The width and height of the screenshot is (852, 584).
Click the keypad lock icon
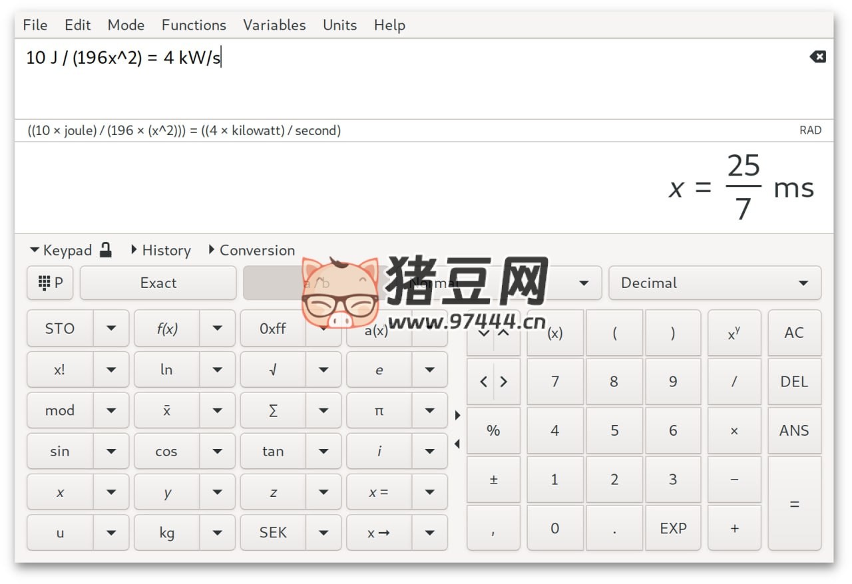coord(105,250)
